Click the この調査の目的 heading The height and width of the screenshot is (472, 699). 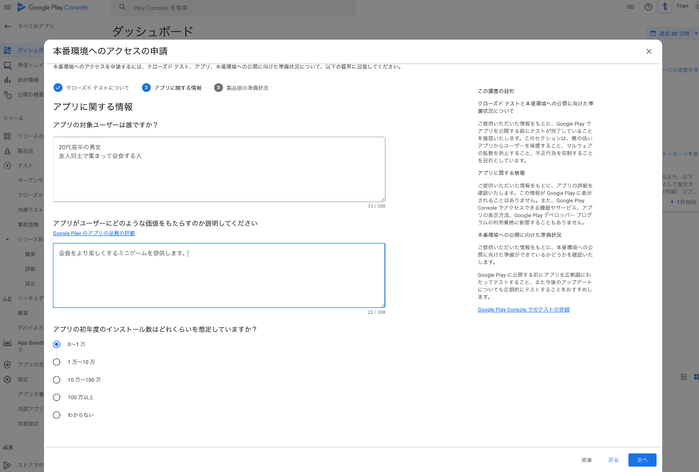coord(496,91)
